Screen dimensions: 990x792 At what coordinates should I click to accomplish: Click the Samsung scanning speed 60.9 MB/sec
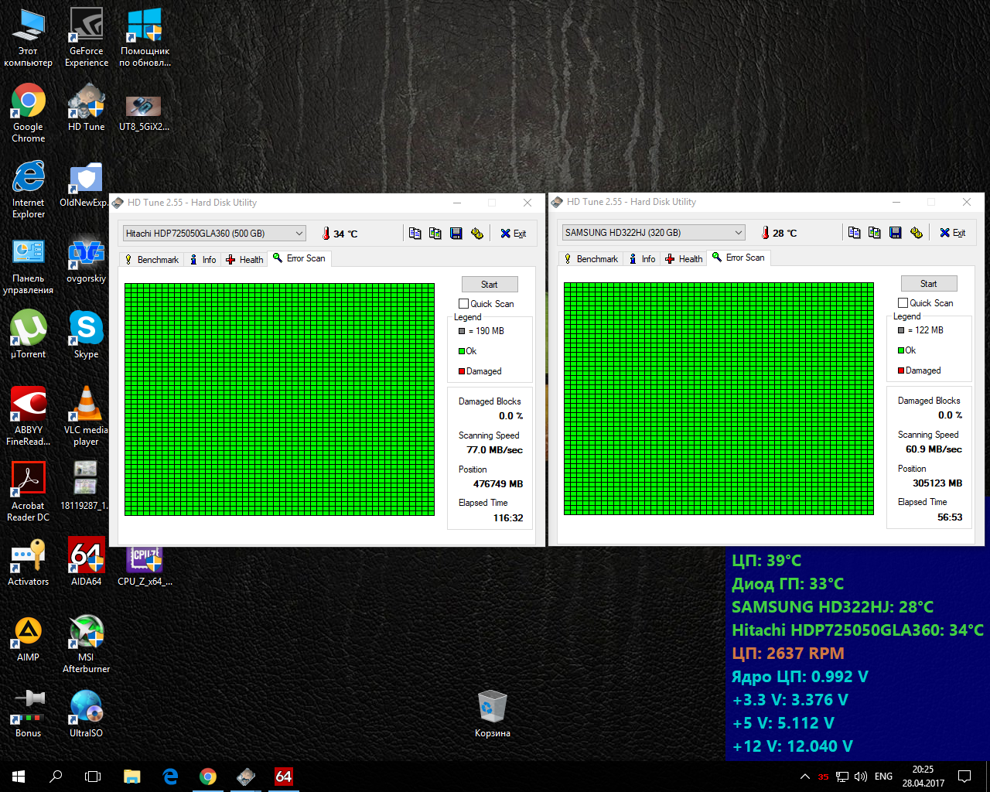point(934,449)
